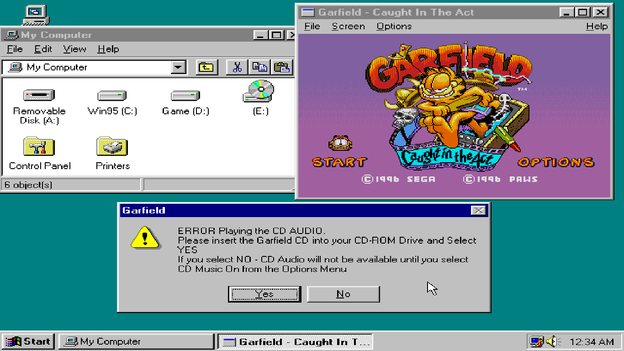This screenshot has width=624, height=351.
Task: Open the My Computer window system menu icon
Action: point(11,35)
